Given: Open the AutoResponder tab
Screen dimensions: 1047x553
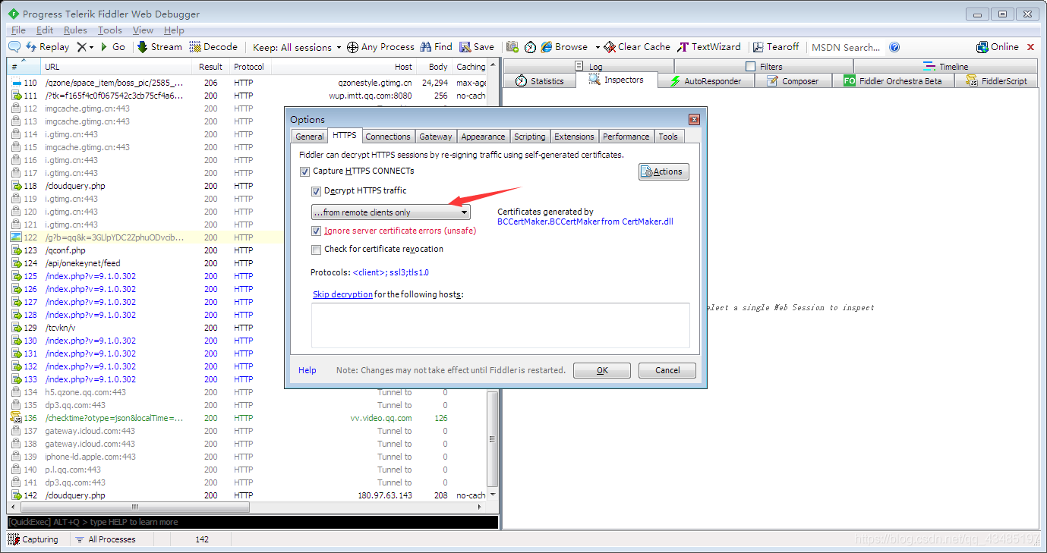Looking at the screenshot, I should coord(705,81).
